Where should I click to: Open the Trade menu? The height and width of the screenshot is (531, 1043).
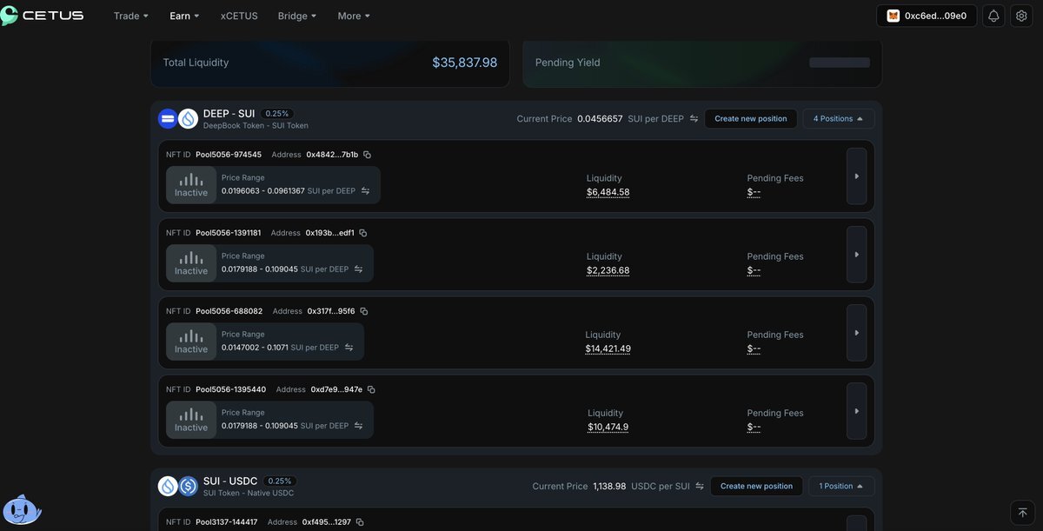coord(130,16)
